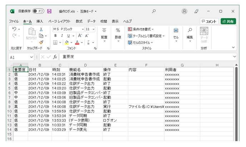This screenshot has width=246, height=147.
Task: Open the Undo history dropdown arrow
Action: click(x=19, y=29)
